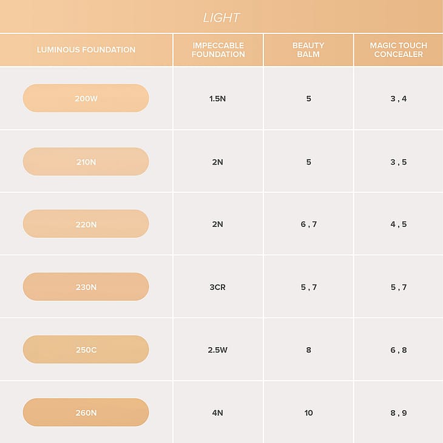The width and height of the screenshot is (443, 443).
Task: Click the LIGHT section title
Action: (221, 18)
